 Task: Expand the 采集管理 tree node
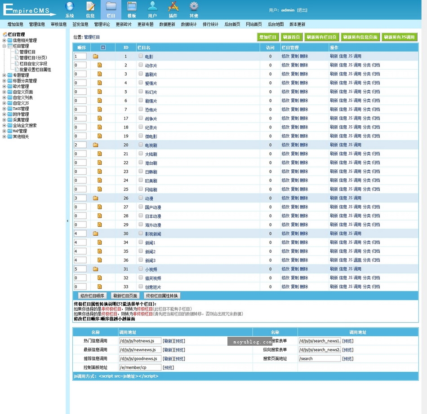(4, 120)
